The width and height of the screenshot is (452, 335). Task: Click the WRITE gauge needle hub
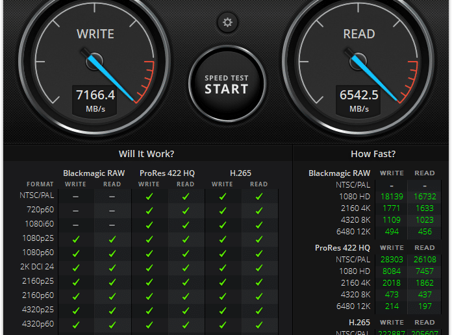[x=95, y=62]
